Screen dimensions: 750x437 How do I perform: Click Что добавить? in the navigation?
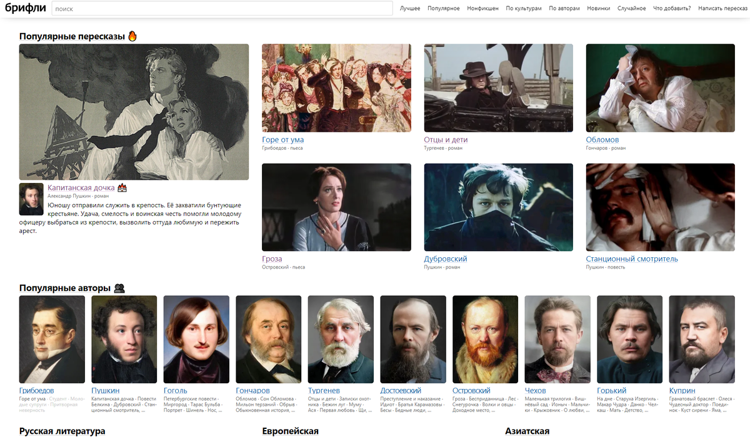point(672,9)
